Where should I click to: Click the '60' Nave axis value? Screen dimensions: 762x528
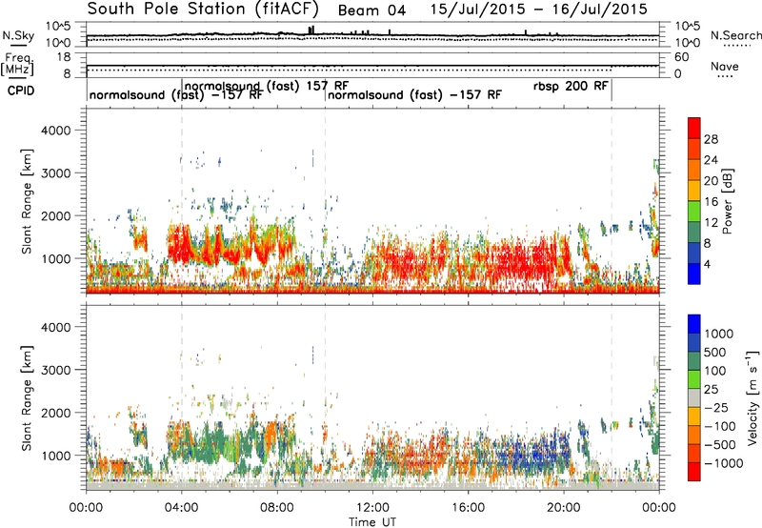pos(682,57)
